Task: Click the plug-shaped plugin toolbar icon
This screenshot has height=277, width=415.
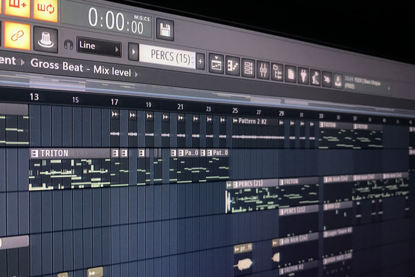Action: (x=303, y=76)
